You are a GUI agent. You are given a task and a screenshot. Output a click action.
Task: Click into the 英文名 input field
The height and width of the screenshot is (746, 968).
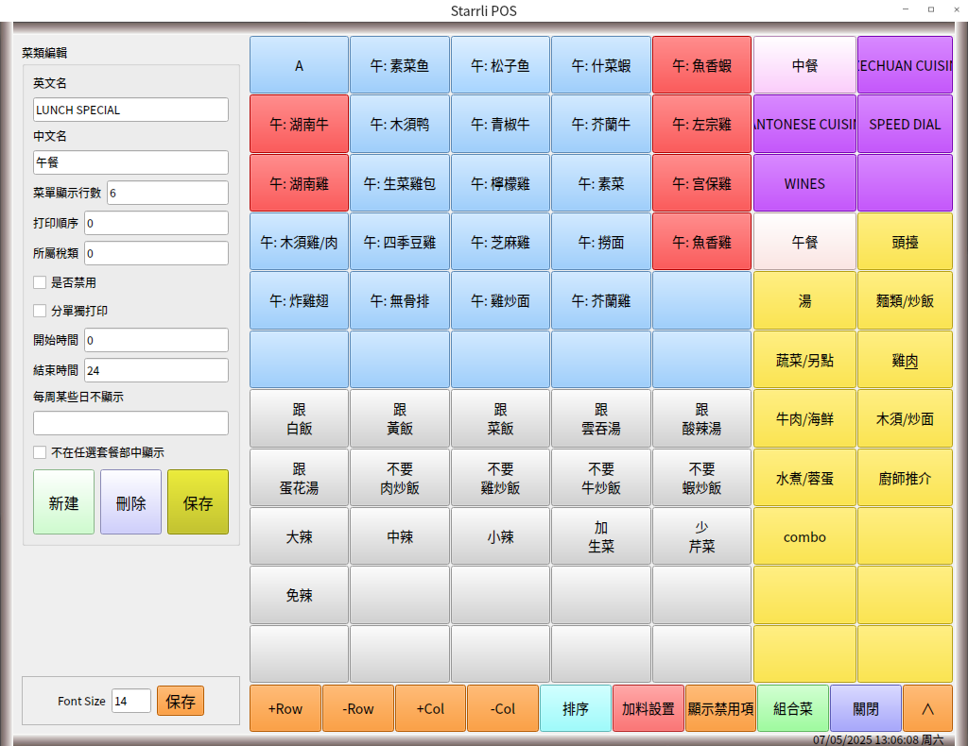pyautogui.click(x=130, y=110)
